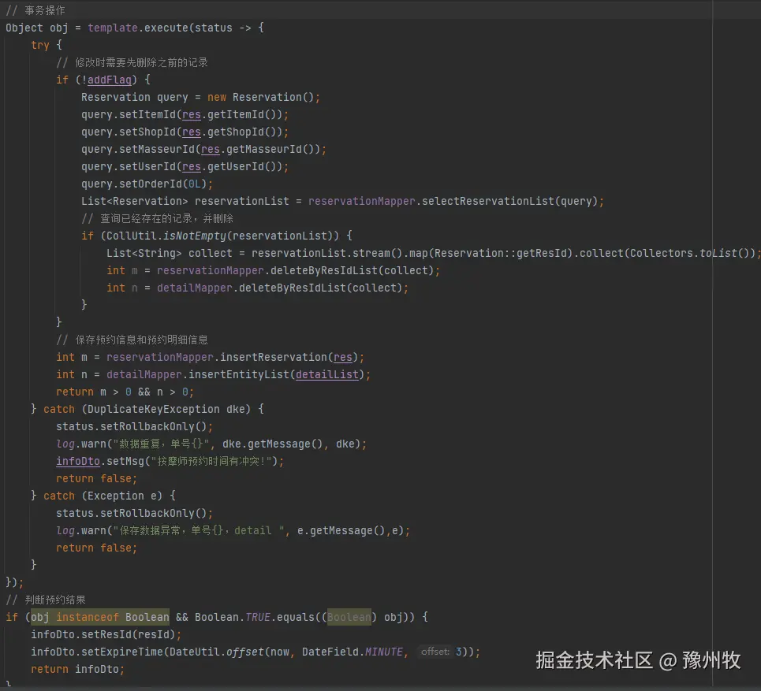
Task: Click the "query.setMasseurId" call
Action: point(138,150)
